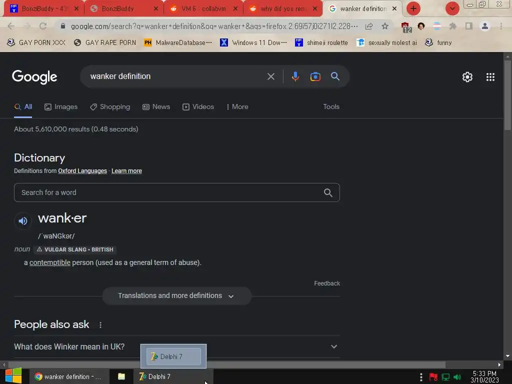This screenshot has height=384, width=512.
Task: Click scroll right arrow on horizontal scrollbar
Action: 499,364
